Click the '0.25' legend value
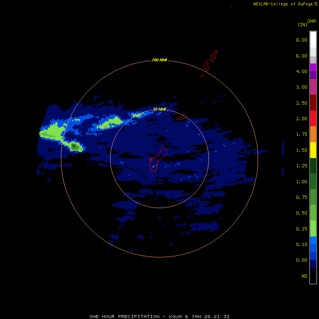The image size is (319, 319). tap(302, 229)
